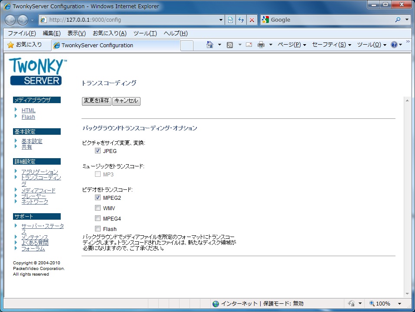Viewport: 415px width, 312px height.
Task: Click the page scrollbar down arrow
Action: tap(407, 293)
